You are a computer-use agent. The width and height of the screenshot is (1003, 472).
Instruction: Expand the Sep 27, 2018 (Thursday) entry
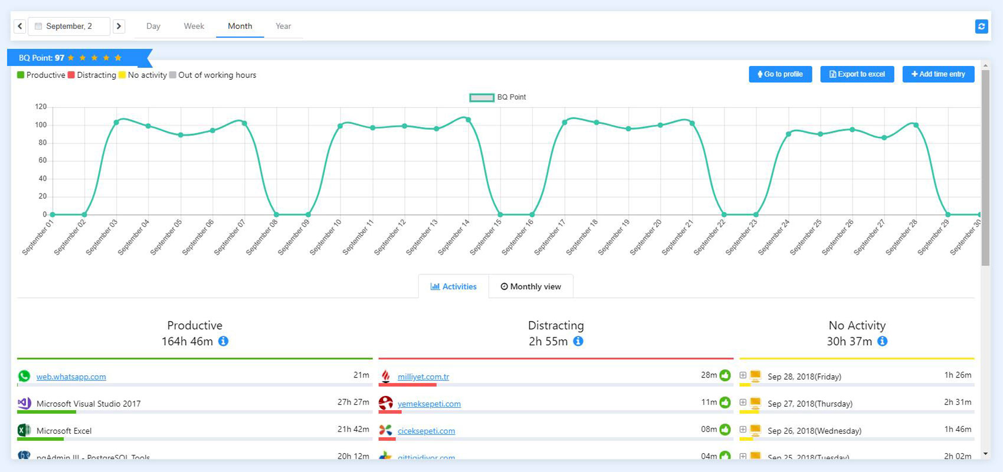pos(743,402)
